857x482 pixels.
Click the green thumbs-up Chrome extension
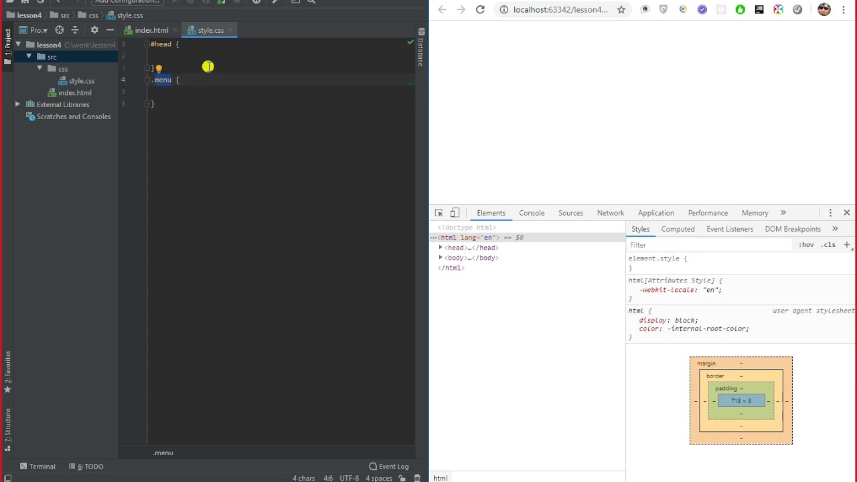coord(740,9)
